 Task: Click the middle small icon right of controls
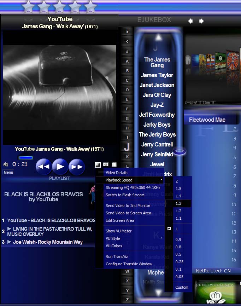[106, 164]
